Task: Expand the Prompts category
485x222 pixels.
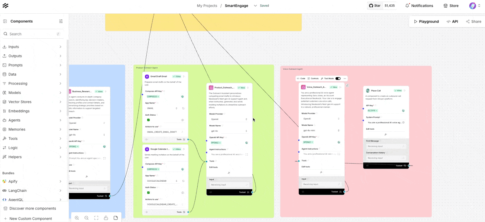Action: click(32, 65)
